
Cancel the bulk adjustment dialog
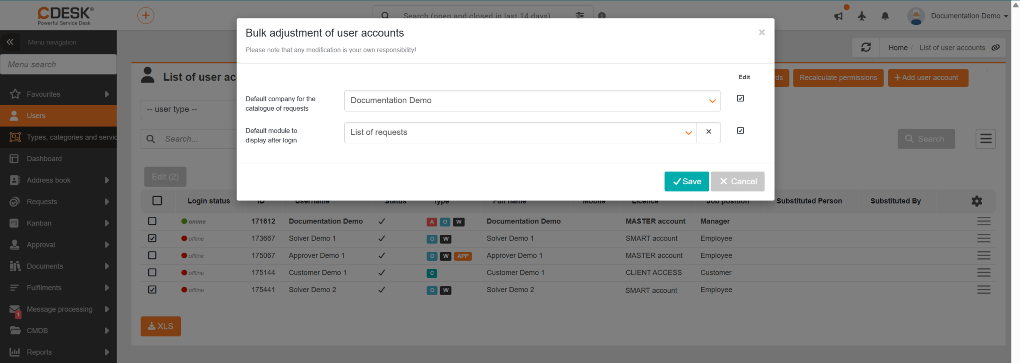tap(738, 181)
